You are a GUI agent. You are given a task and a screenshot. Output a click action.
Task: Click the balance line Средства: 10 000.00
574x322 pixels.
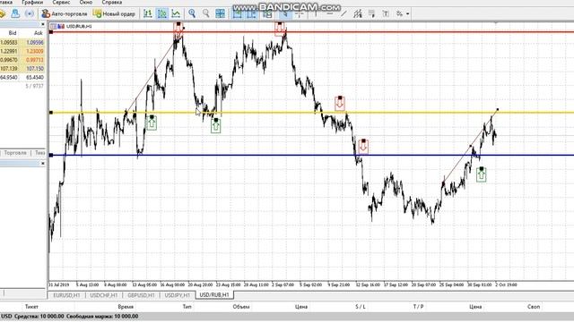pos(39,316)
